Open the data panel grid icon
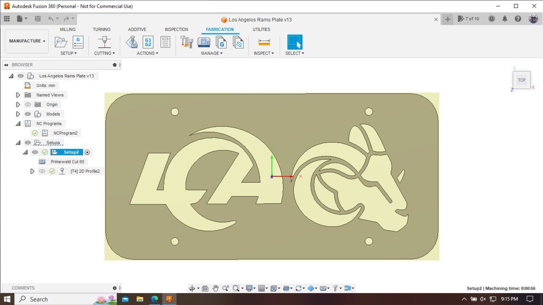The image size is (543, 305). click(x=7, y=19)
